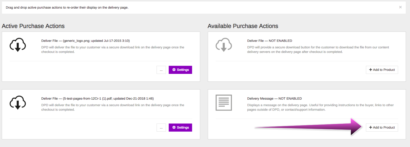Add the Deliver File action to product
This screenshot has width=410, height=147.
(382, 70)
